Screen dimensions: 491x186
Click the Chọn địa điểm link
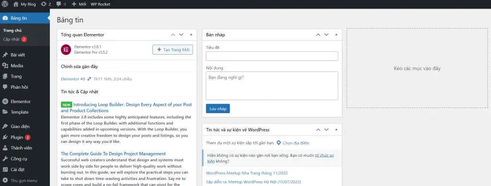coord(296,143)
